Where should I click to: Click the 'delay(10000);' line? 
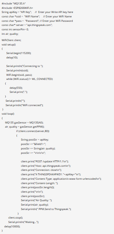(12, 226)
